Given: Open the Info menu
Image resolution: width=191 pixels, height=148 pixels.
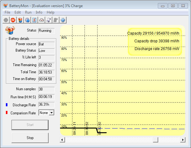Looking at the screenshot, I should point(39,12).
